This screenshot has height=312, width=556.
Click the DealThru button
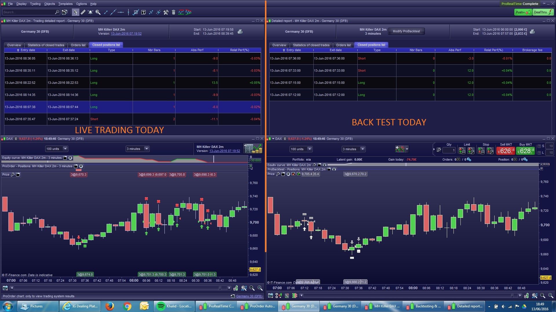543,12
